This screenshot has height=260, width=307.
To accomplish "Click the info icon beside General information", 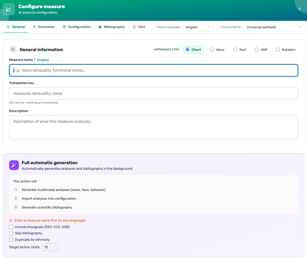I will (x=12, y=50).
